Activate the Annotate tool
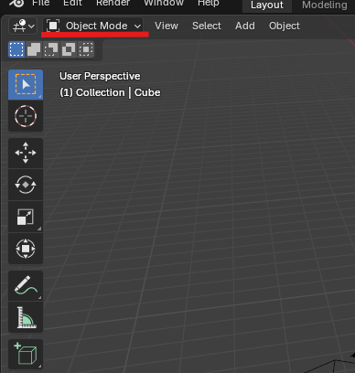This screenshot has width=355, height=373. coord(26,285)
